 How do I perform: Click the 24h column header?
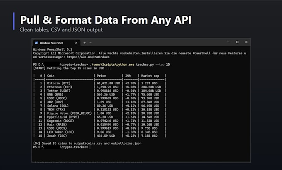128,76
